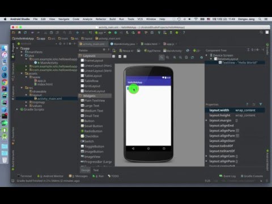272x204 pixels.
Task: Click the layout:height wrap_content value field
Action: (249, 115)
